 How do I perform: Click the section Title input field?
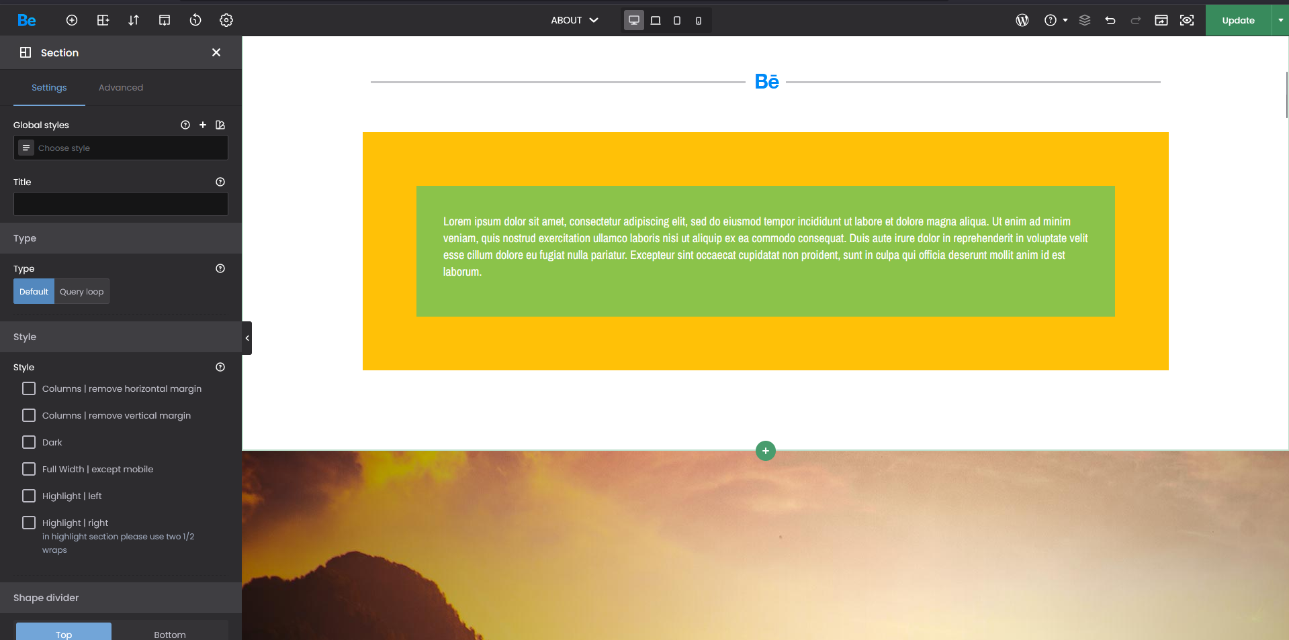pos(121,204)
